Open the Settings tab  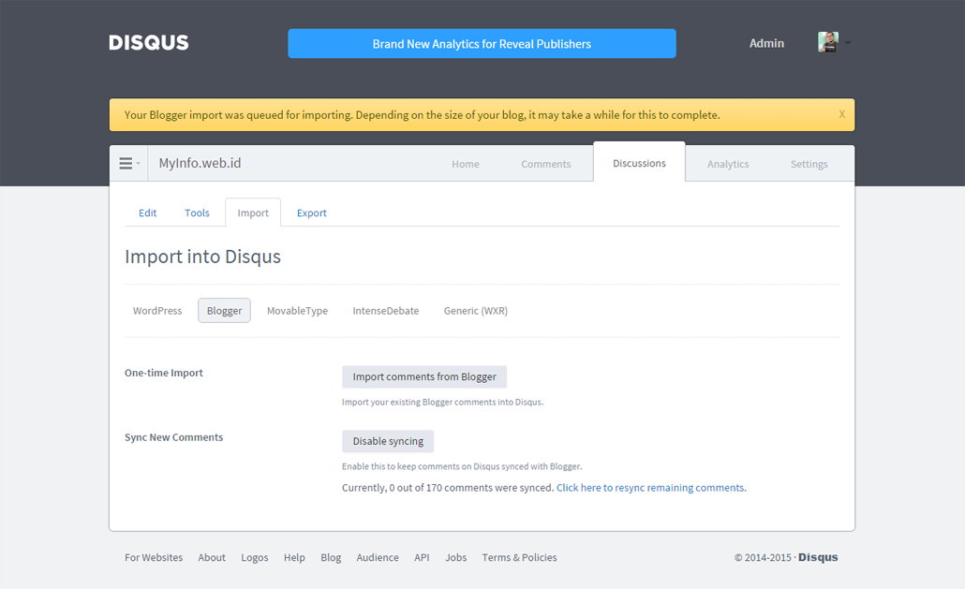809,164
